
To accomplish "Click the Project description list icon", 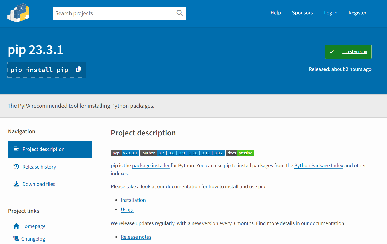I will pyautogui.click(x=16, y=149).
